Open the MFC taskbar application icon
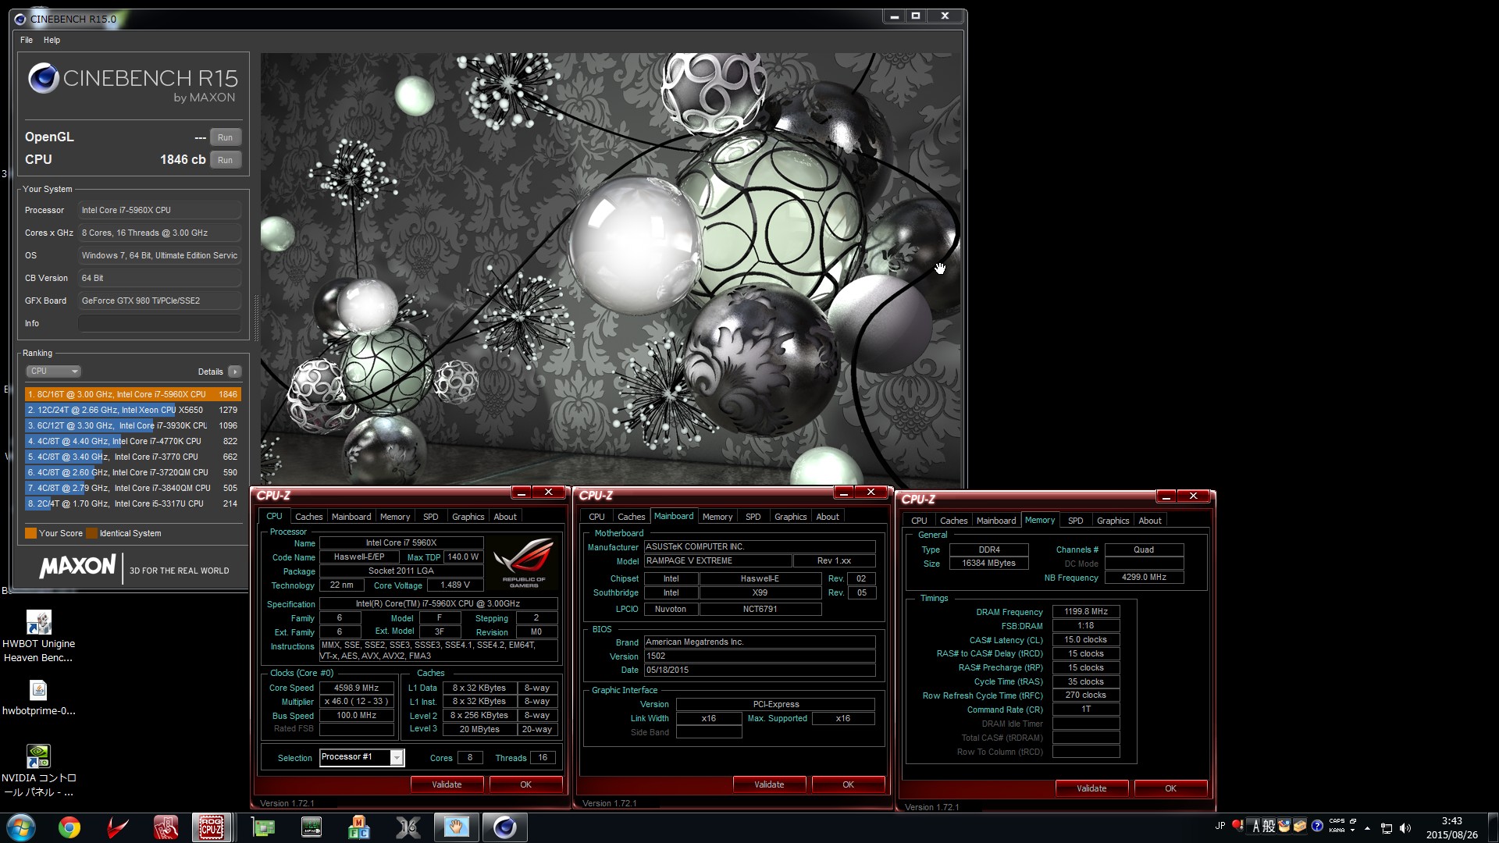 coord(358,827)
